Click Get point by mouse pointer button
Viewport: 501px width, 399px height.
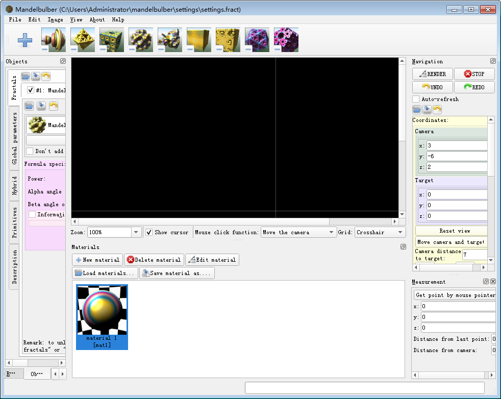(455, 295)
